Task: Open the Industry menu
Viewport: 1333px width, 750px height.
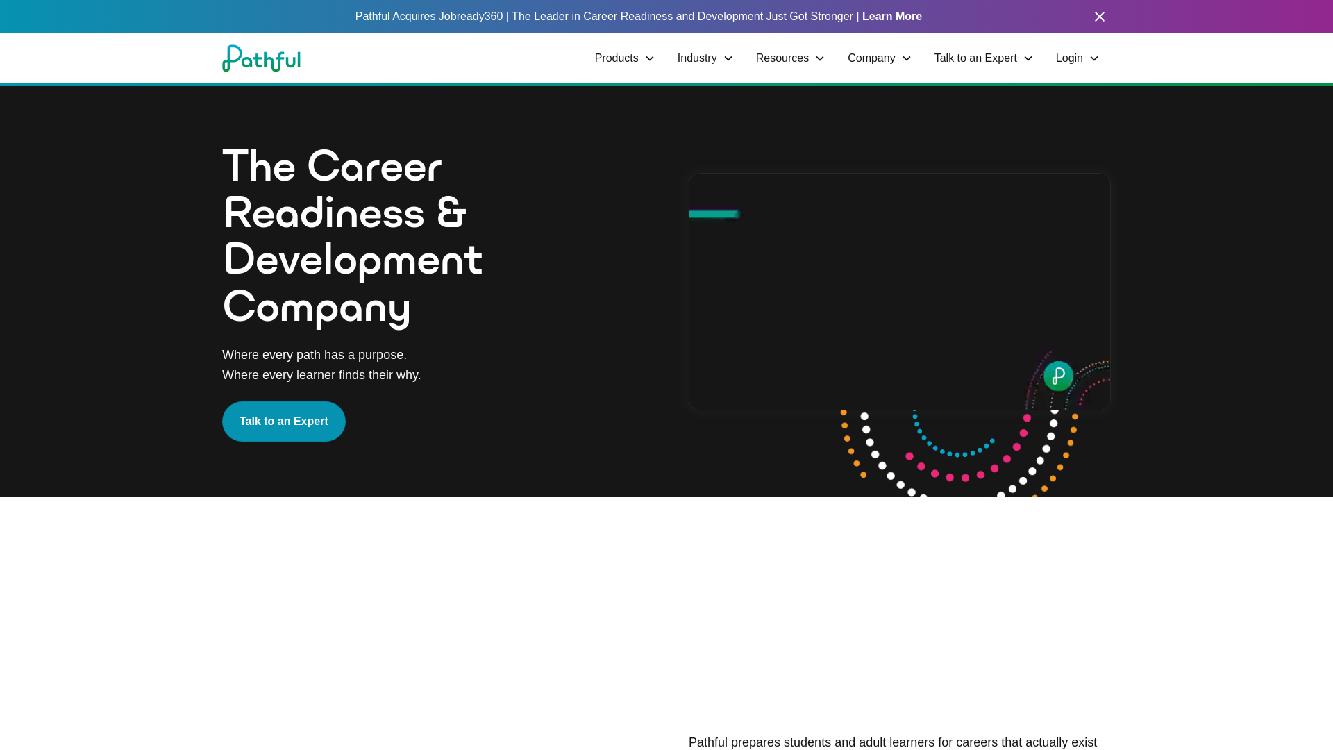Action: coord(697,58)
